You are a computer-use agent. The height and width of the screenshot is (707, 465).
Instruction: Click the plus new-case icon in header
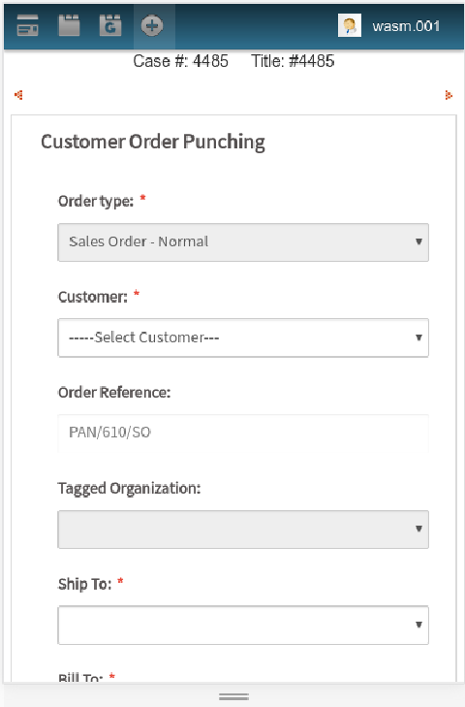coord(152,25)
